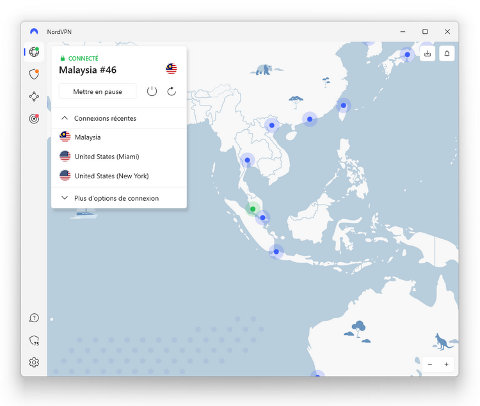Select United States (New York) recent connection
The width and height of the screenshot is (480, 406).
click(x=119, y=176)
